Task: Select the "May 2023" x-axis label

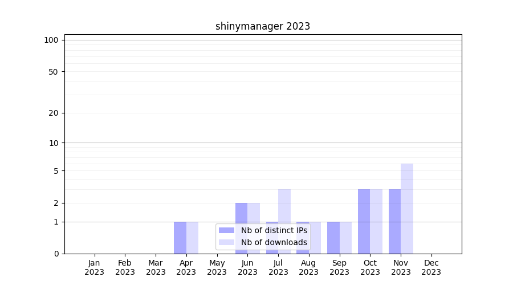Action: (x=217, y=267)
